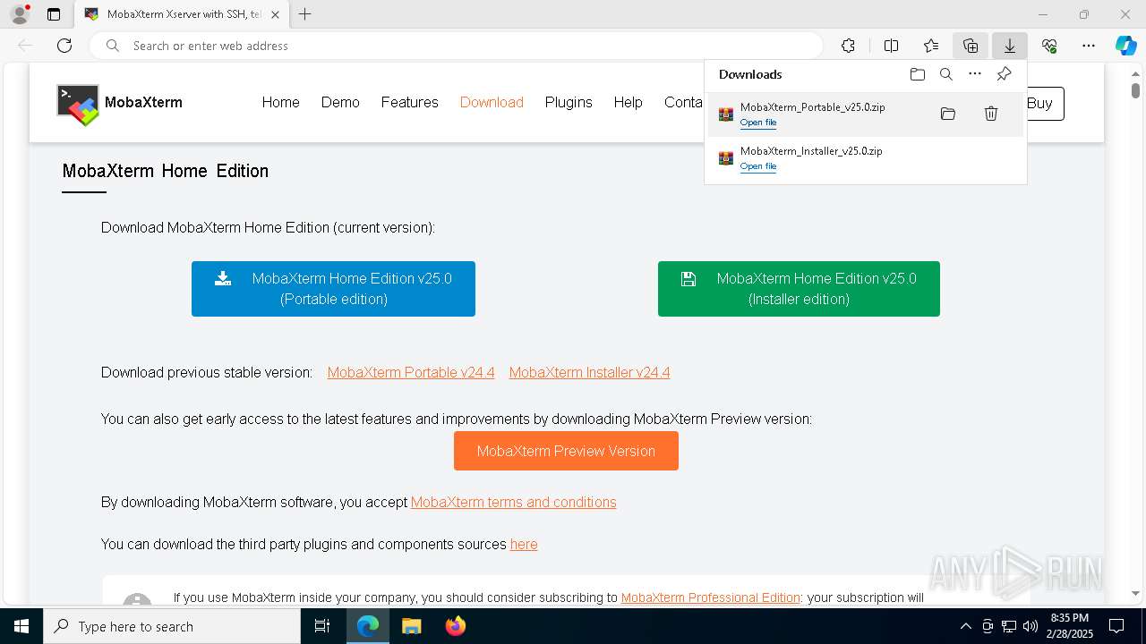Screen dimensions: 1146x644
Task: Click the Edge taskbar icon
Action: pos(368,626)
